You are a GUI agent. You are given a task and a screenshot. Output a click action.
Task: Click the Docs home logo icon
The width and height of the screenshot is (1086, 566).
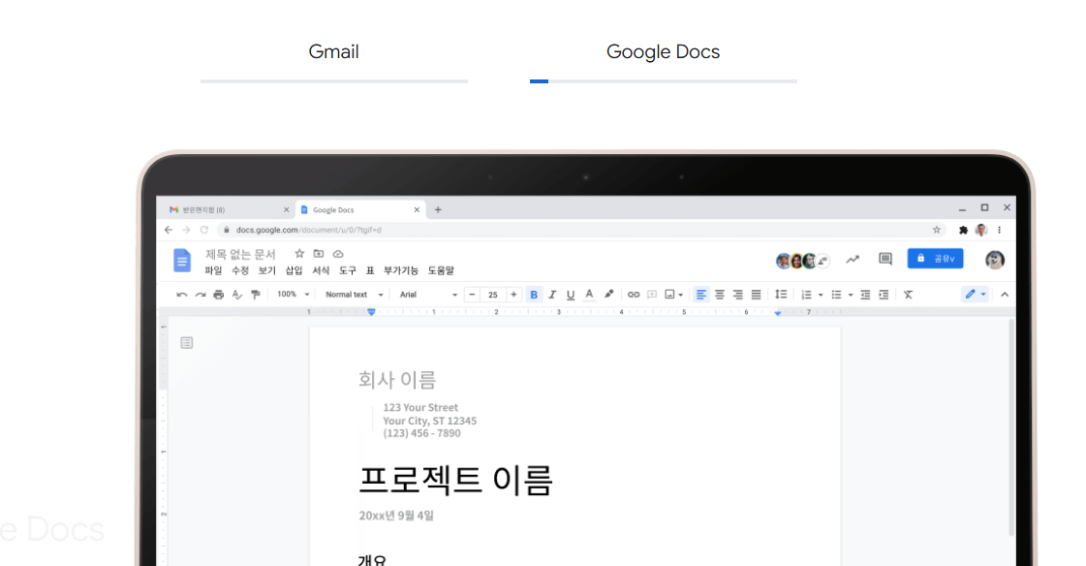point(181,261)
